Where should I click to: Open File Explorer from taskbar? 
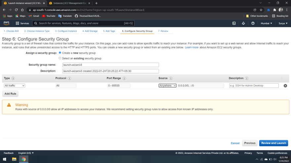(14, 159)
